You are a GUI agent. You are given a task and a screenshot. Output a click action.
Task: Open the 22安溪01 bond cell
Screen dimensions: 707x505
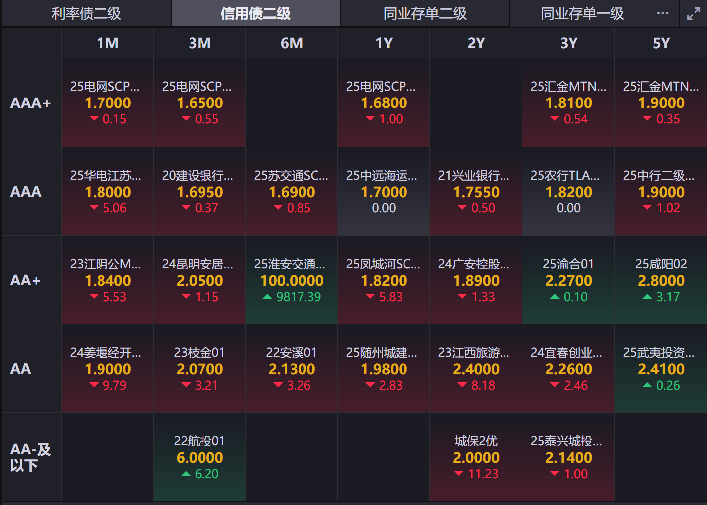tap(292, 369)
